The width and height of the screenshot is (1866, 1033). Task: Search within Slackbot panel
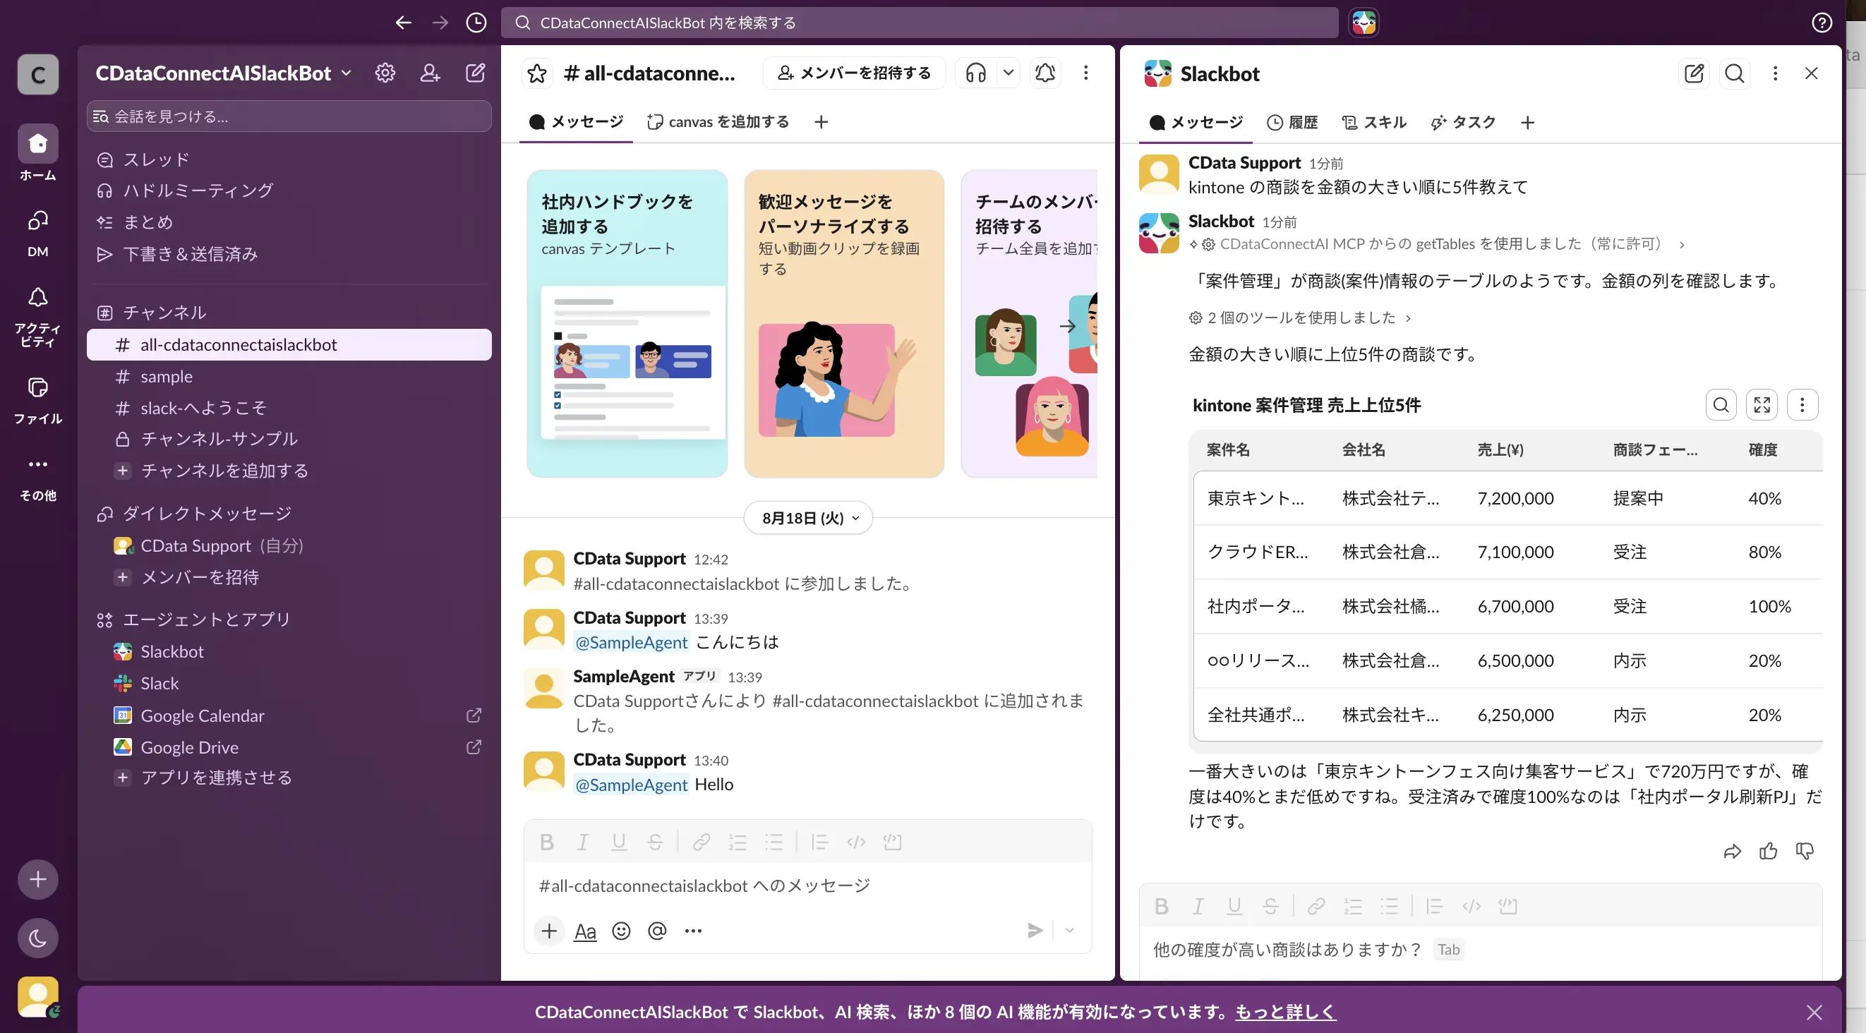[x=1734, y=73]
